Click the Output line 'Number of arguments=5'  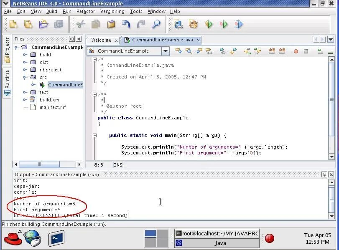coord(44,204)
